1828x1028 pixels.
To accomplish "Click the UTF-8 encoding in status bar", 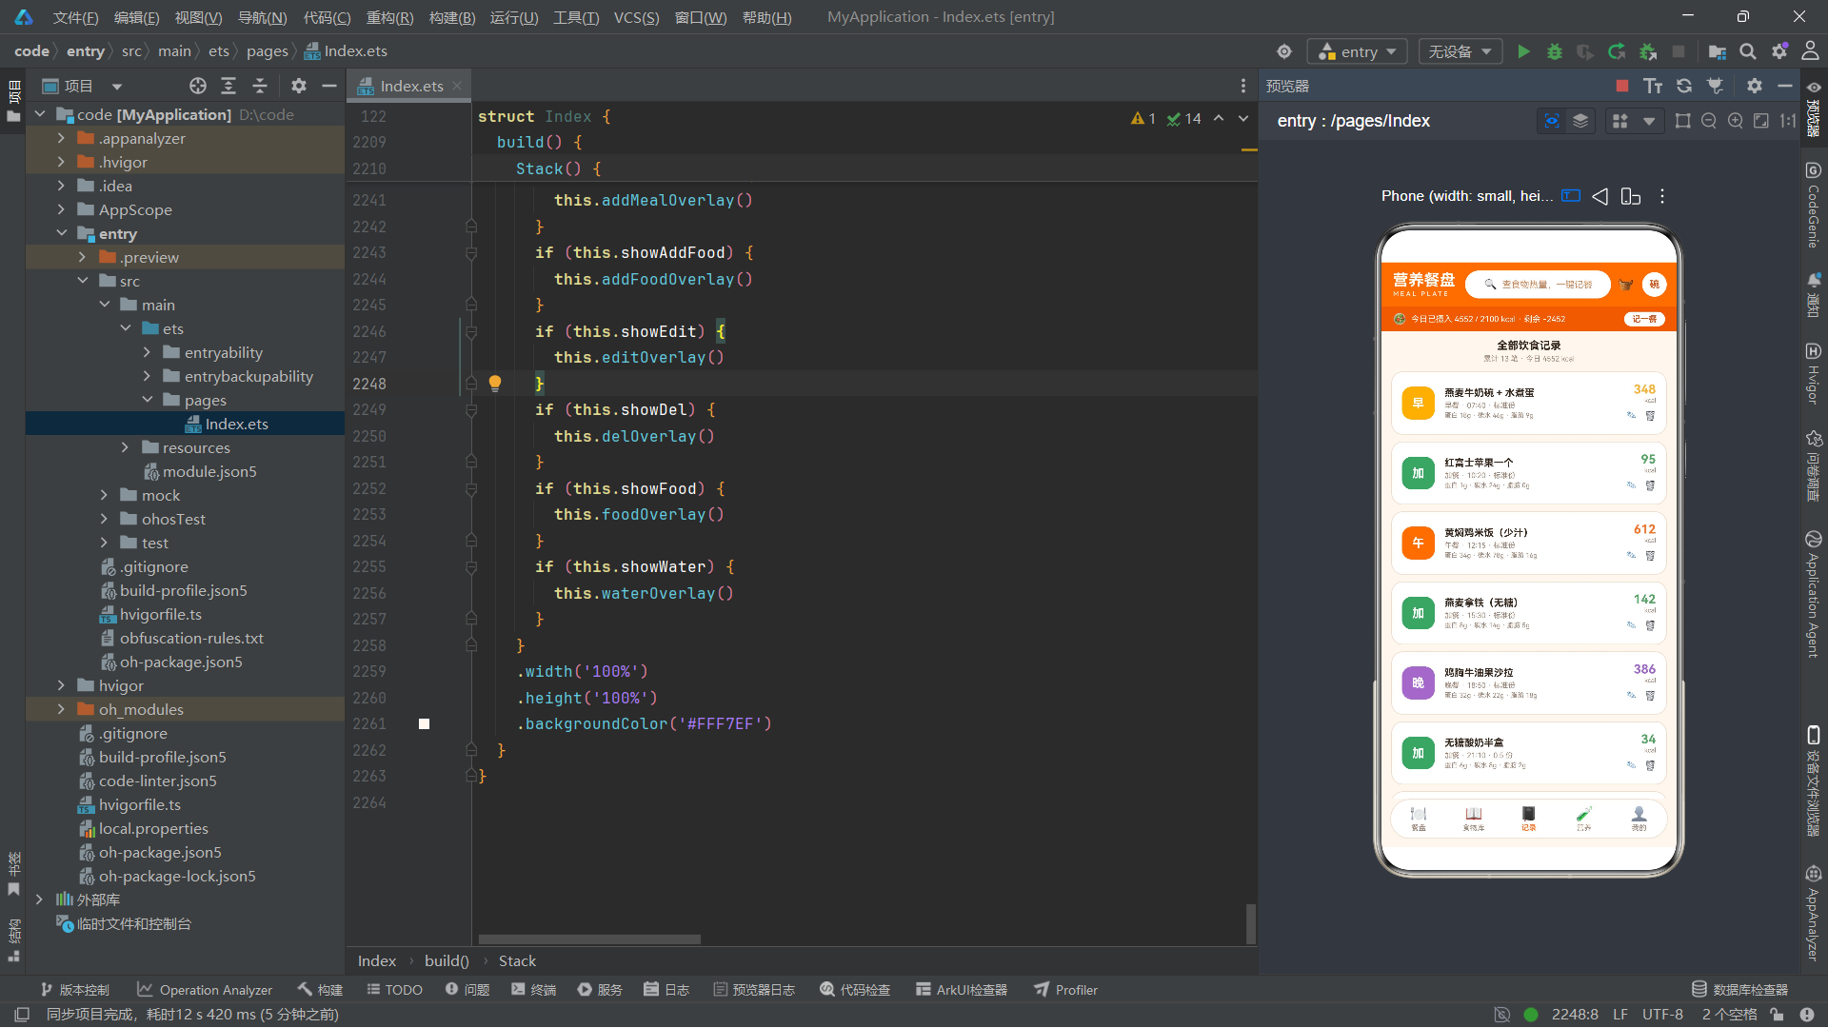I will pos(1662,1015).
